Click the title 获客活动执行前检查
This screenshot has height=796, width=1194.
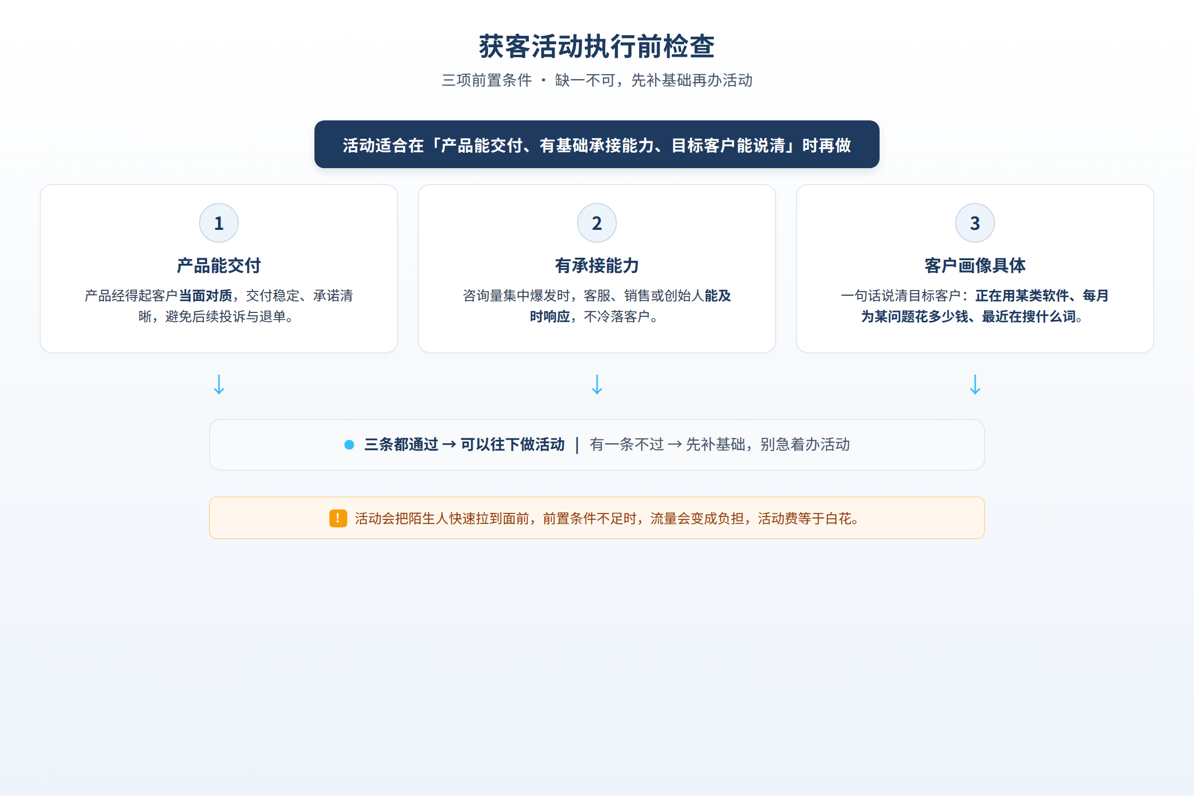pos(597,46)
